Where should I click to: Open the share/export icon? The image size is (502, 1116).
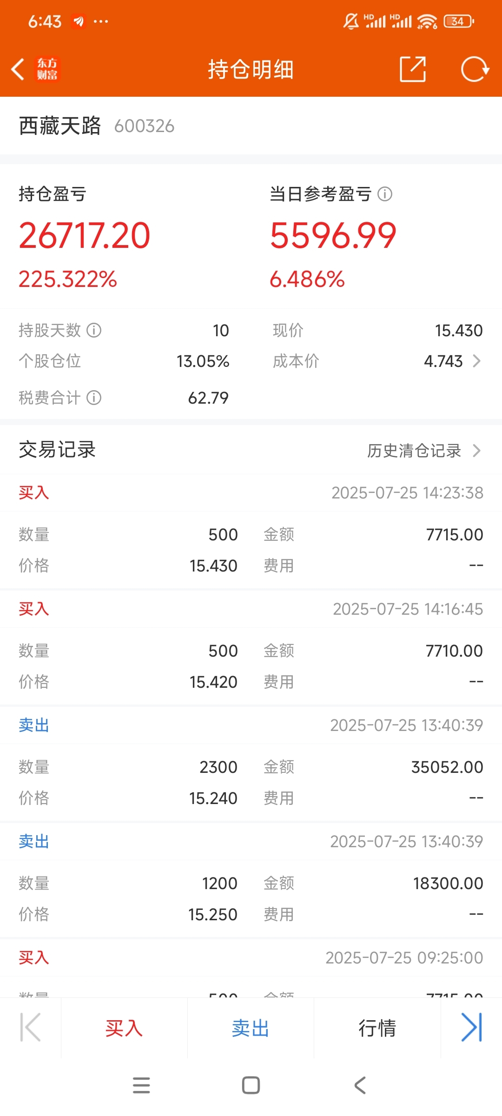click(x=413, y=69)
